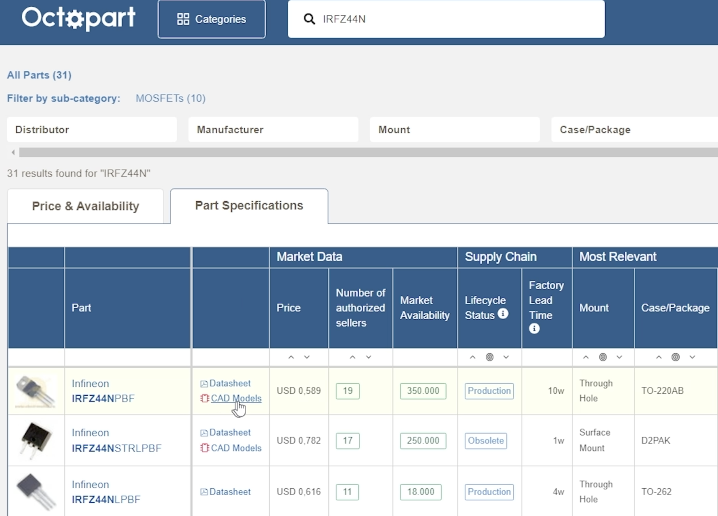This screenshot has height=516, width=718.
Task: Open the Distributor filter dropdown
Action: pyautogui.click(x=92, y=130)
